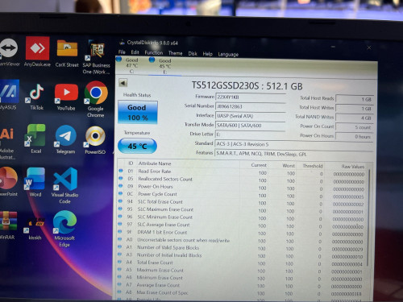403x302 pixels.
Task: Open the Edit menu
Action: pyautogui.click(x=135, y=52)
